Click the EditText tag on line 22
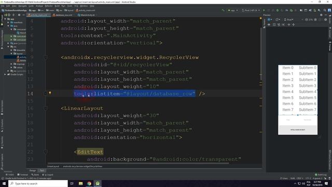This screenshot has height=187, width=332. pyautogui.click(x=90, y=152)
